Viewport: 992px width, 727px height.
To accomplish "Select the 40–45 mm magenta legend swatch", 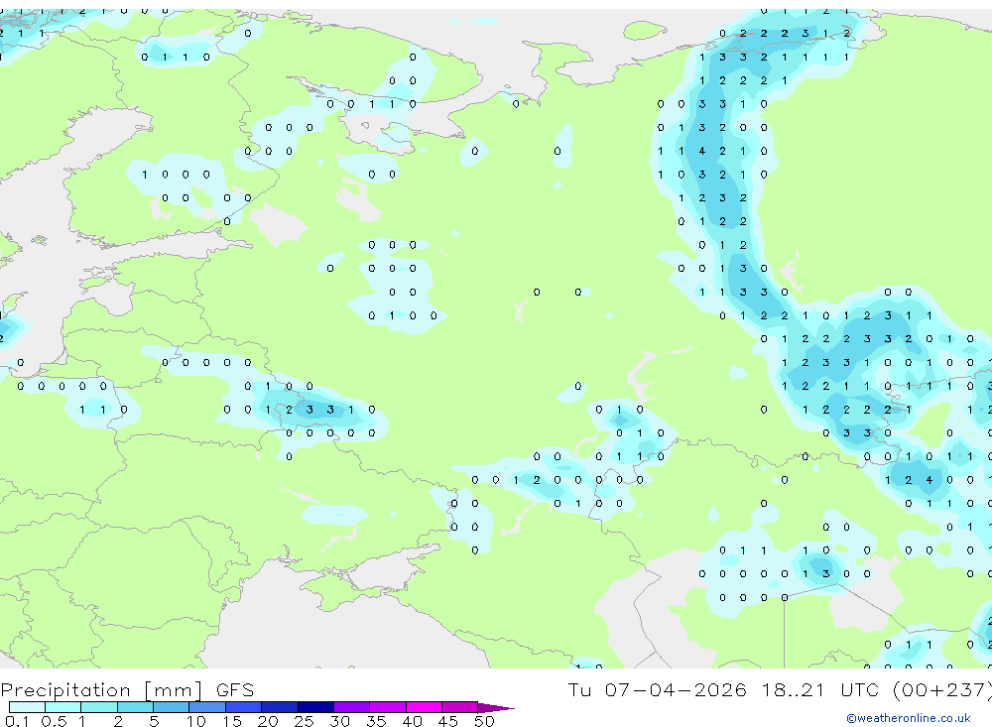I will (424, 707).
